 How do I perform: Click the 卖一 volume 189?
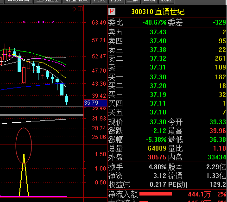[x=221, y=67]
